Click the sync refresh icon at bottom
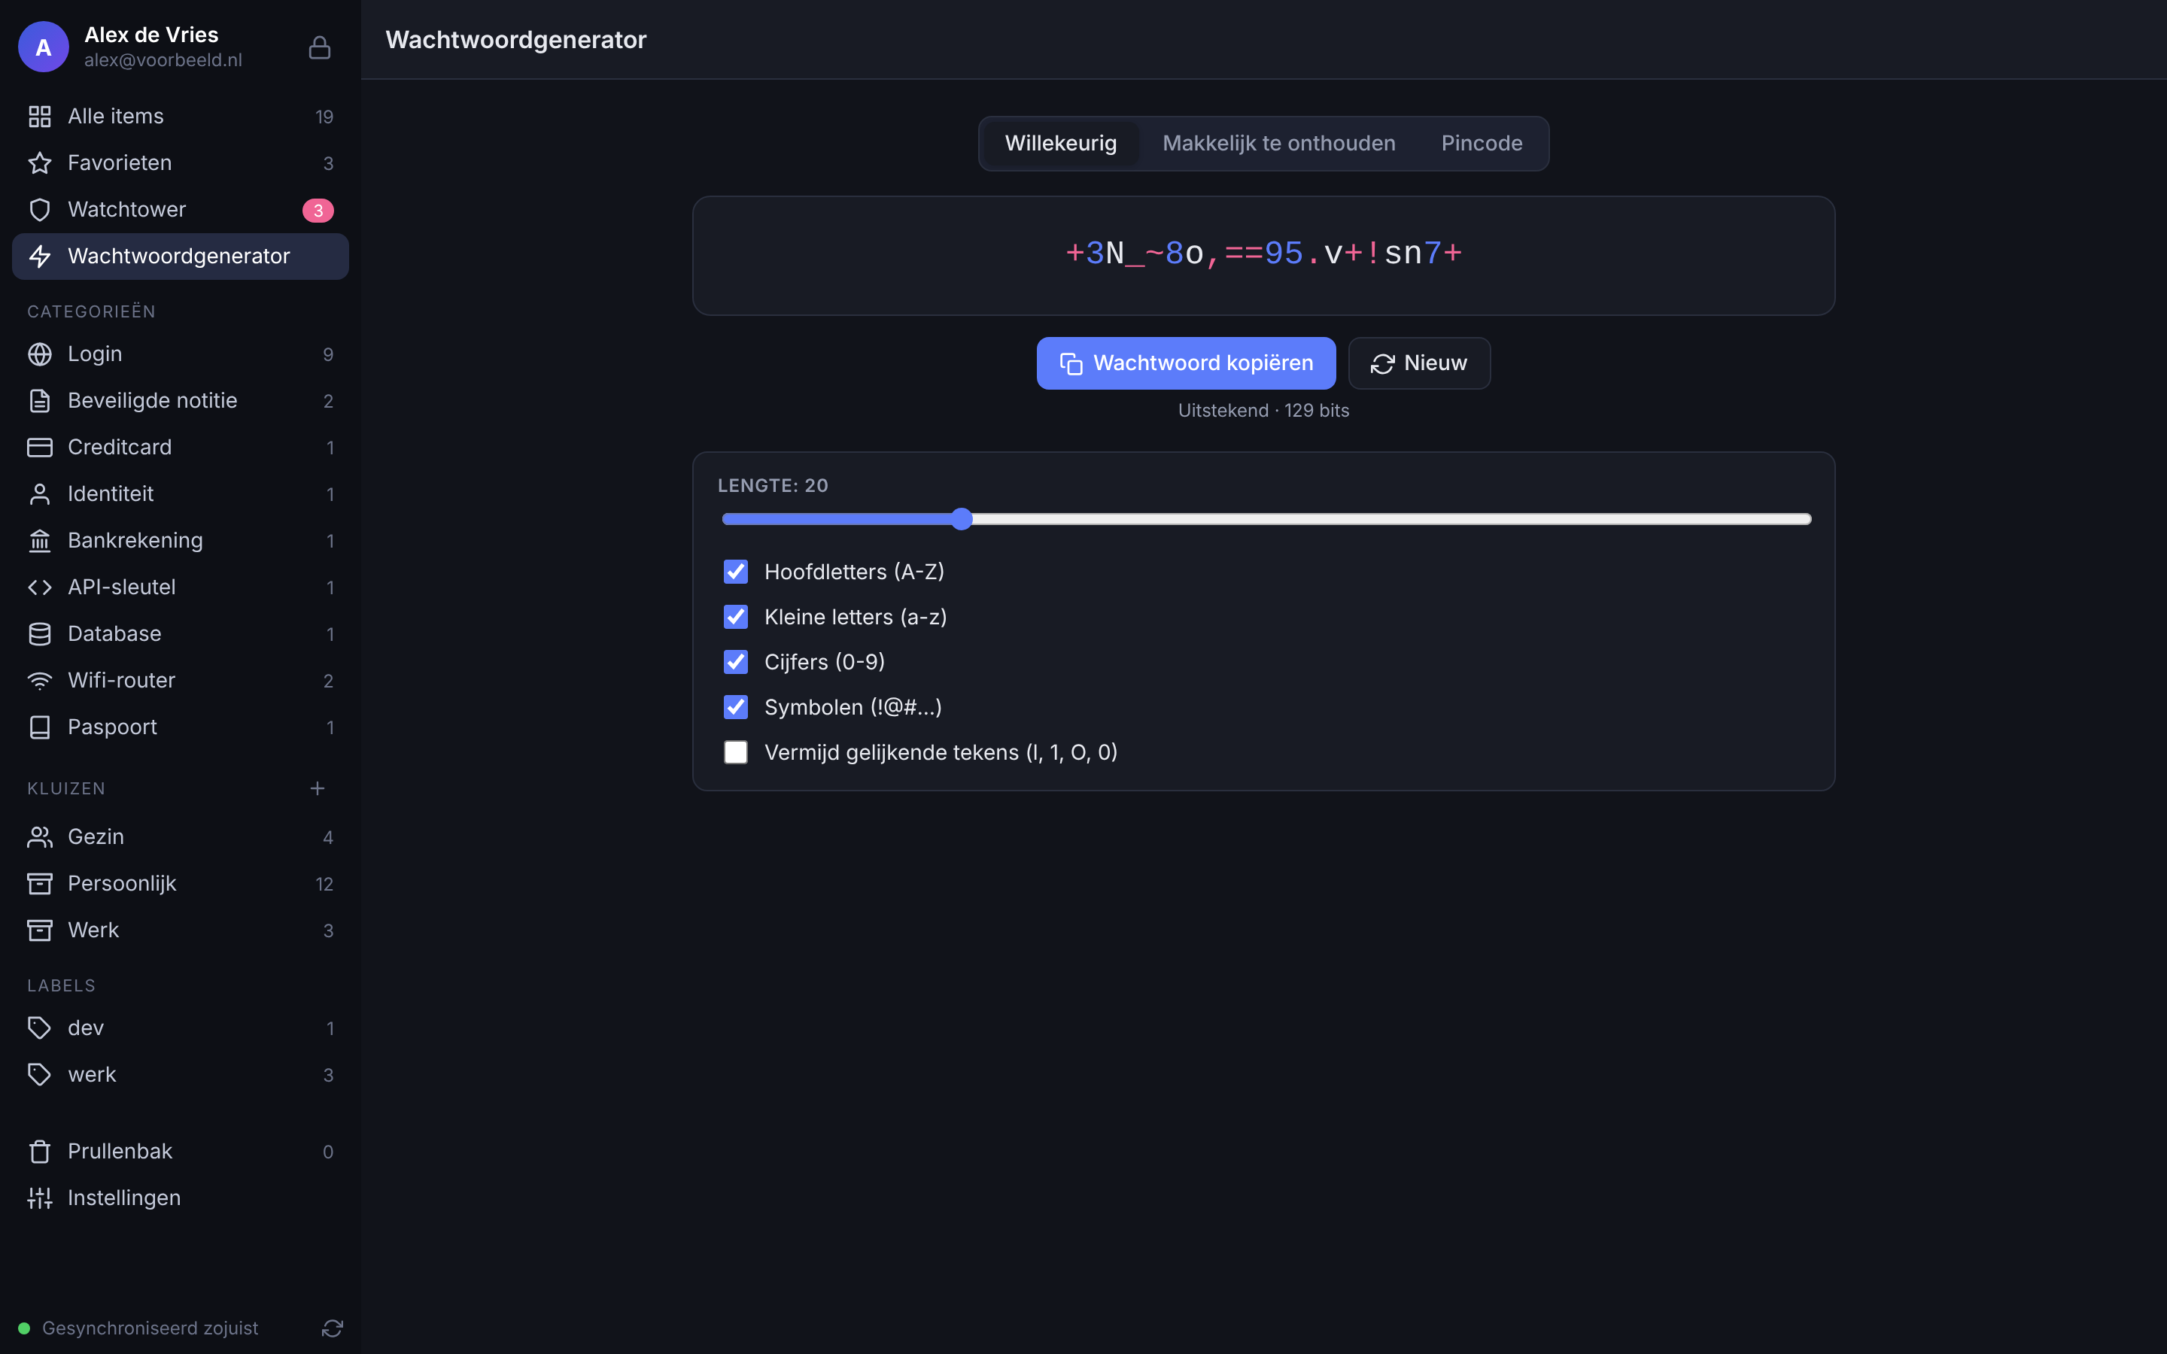2167x1354 pixels. point(333,1328)
